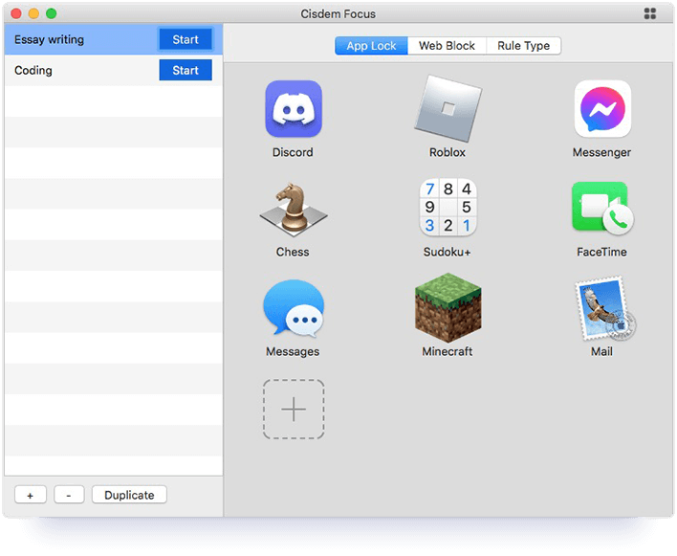Viewport: 677px width, 556px height.
Task: Minimize window with yellow button
Action: coord(33,13)
